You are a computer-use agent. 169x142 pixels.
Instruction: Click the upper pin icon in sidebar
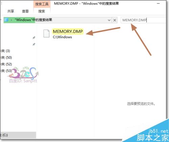click(34, 38)
